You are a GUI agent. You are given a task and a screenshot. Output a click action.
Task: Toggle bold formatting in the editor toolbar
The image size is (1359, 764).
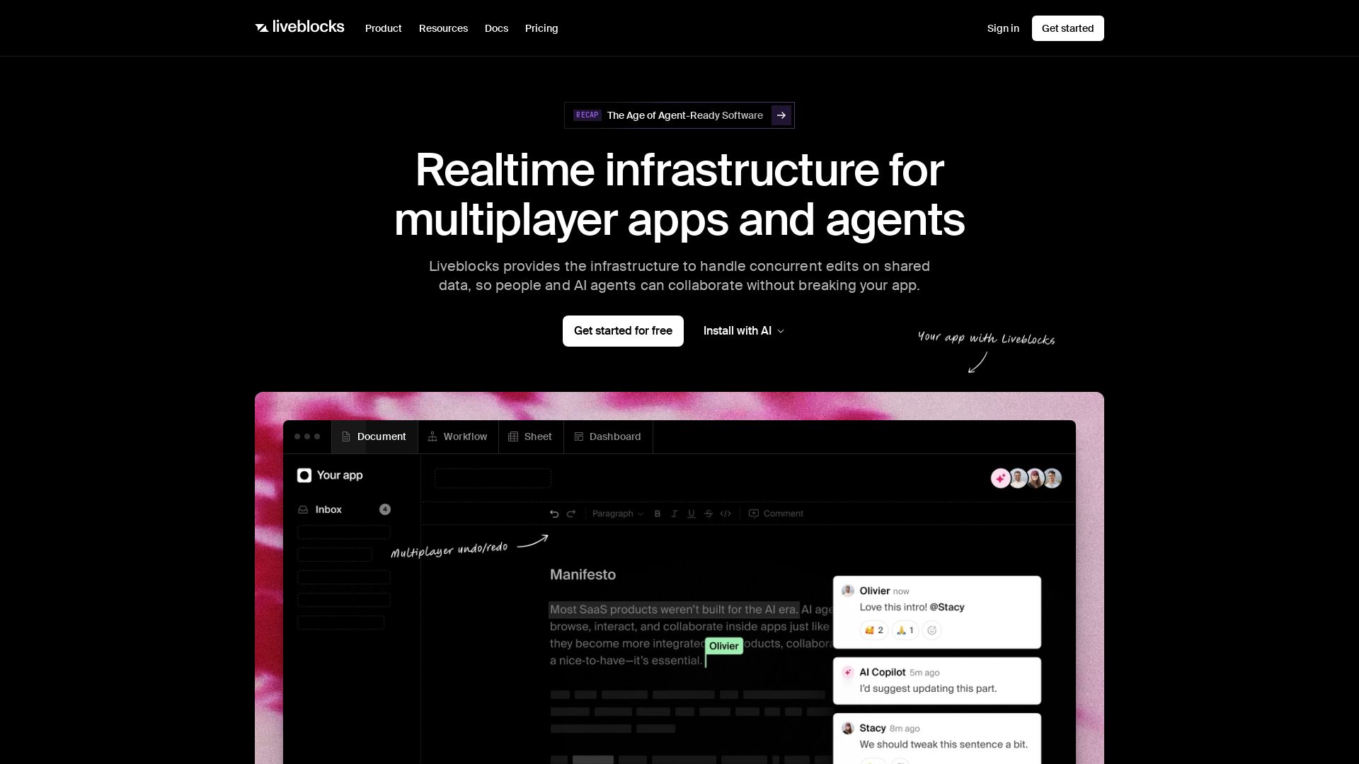pyautogui.click(x=658, y=514)
